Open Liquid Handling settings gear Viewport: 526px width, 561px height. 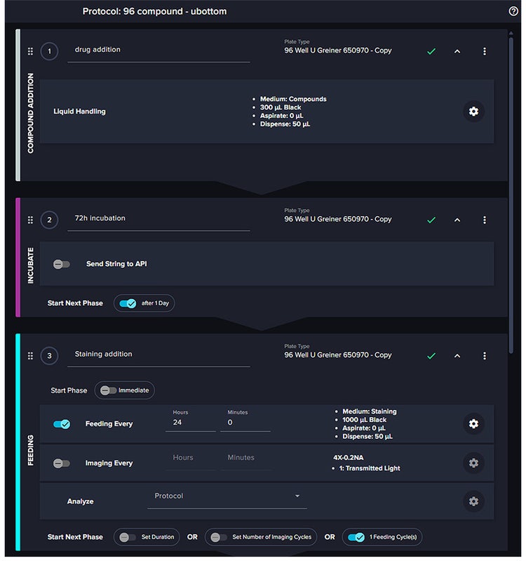click(x=473, y=112)
